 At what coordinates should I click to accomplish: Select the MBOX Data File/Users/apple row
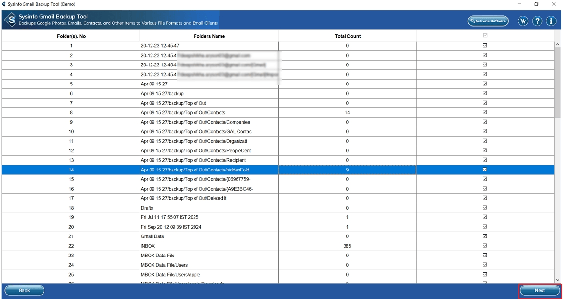[171, 275]
